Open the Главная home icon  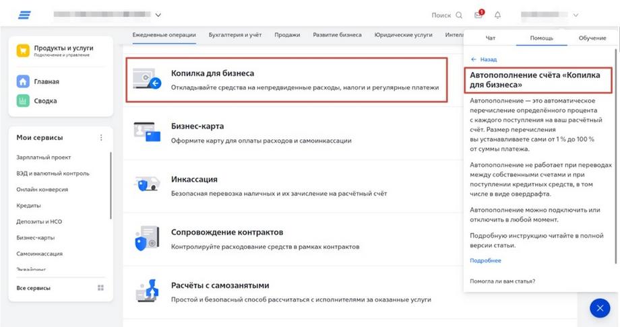pyautogui.click(x=24, y=81)
